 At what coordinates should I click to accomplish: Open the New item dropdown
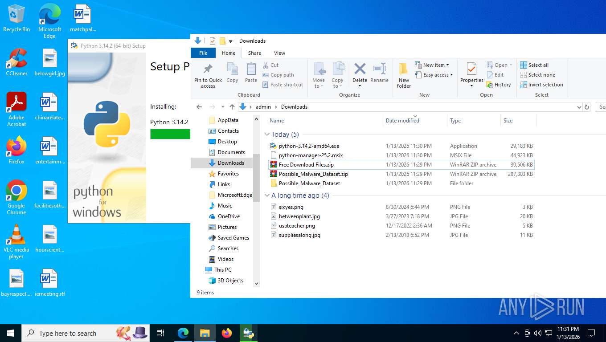click(432, 65)
